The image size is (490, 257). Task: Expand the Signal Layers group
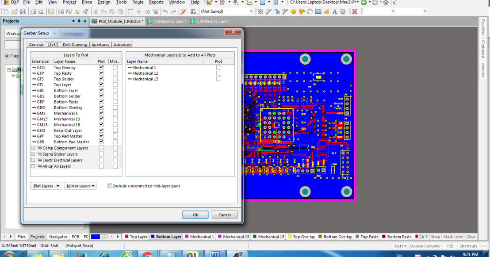click(x=33, y=154)
